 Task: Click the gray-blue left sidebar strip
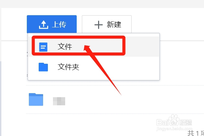point(1,98)
